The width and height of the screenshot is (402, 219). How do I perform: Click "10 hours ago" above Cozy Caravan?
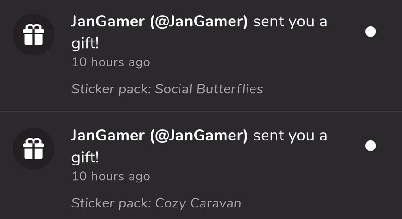(111, 176)
